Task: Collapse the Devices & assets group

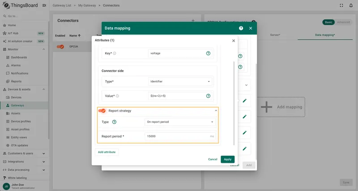Action: coord(43,89)
